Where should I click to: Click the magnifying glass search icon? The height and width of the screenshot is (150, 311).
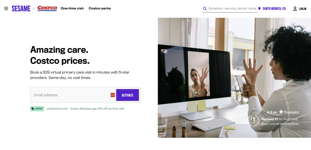(x=205, y=8)
